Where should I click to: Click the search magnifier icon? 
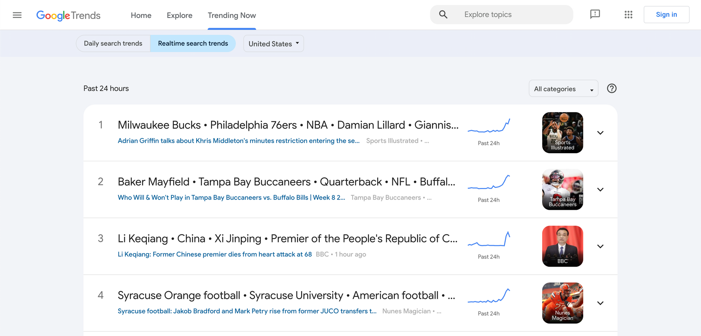tap(443, 14)
